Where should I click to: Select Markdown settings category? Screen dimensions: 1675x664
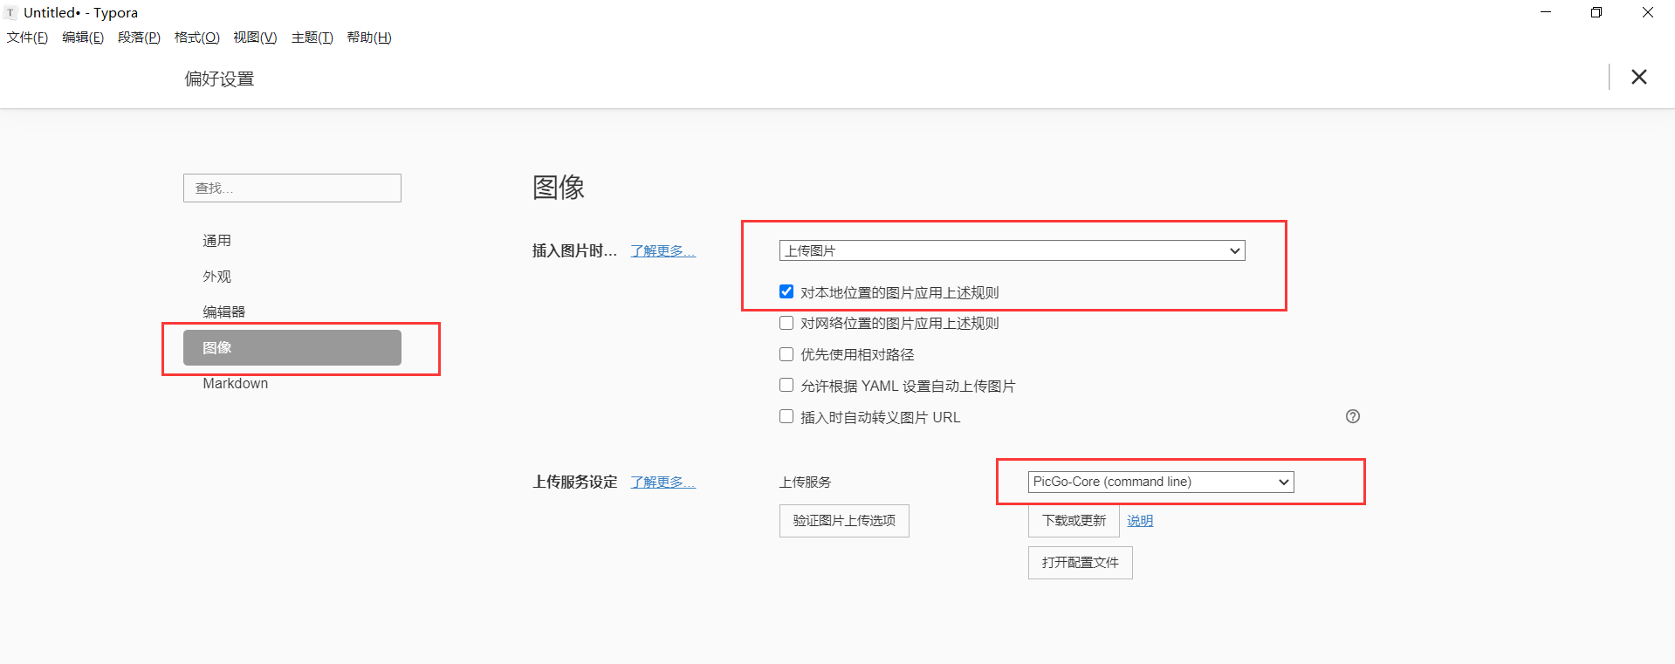pyautogui.click(x=292, y=383)
